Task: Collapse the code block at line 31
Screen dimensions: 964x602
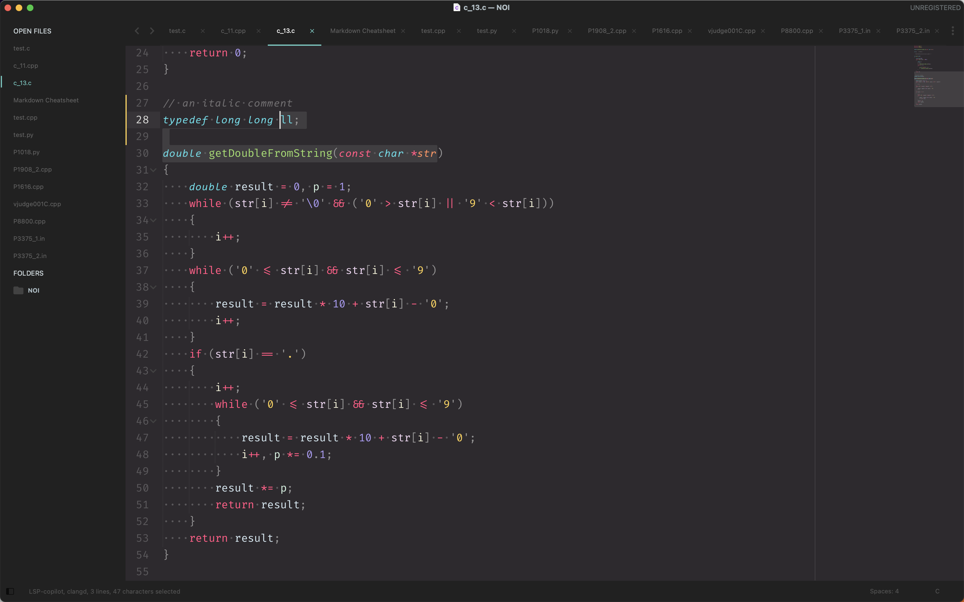Action: (153, 170)
